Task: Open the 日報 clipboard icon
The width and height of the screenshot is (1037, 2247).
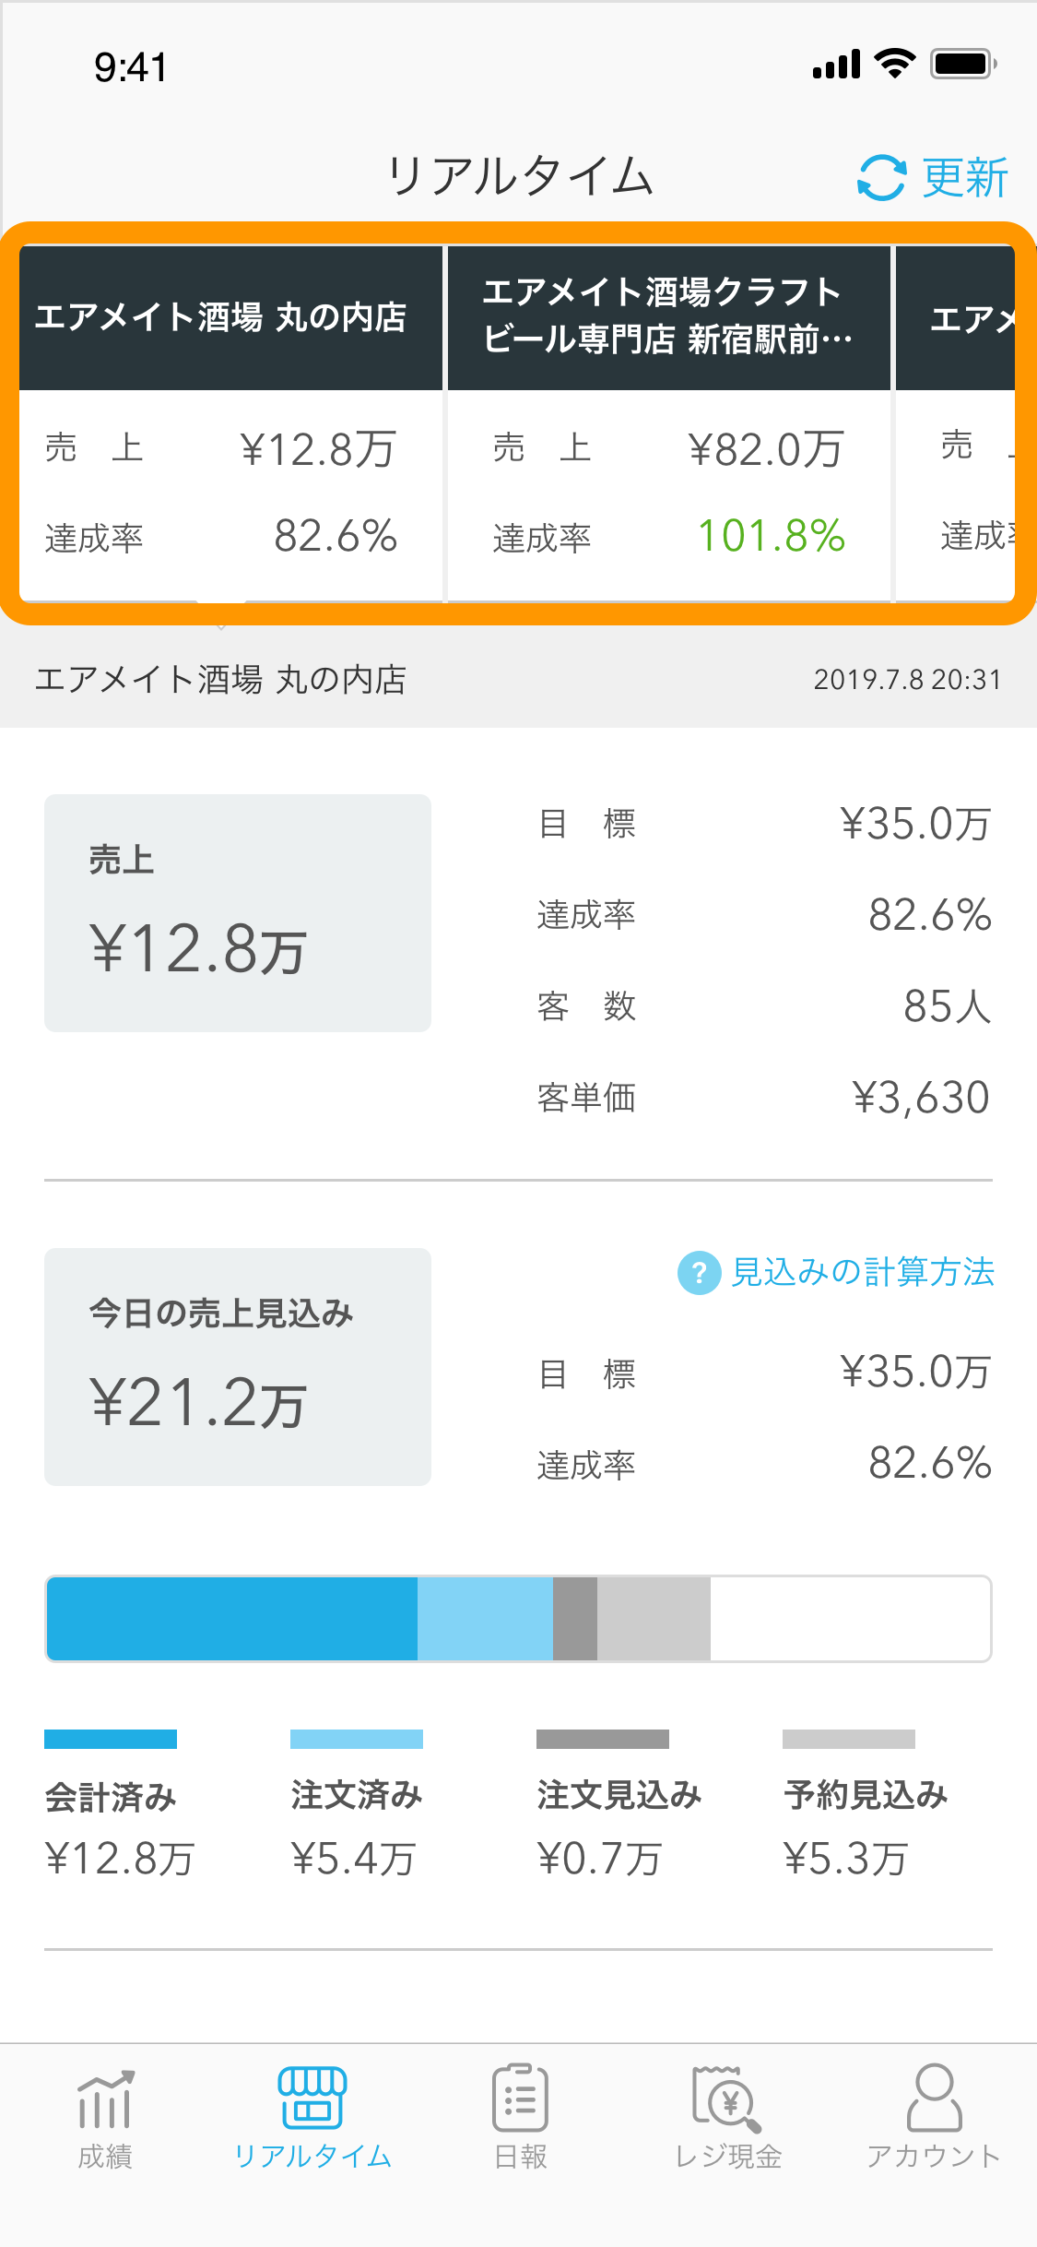Action: [x=520, y=2098]
